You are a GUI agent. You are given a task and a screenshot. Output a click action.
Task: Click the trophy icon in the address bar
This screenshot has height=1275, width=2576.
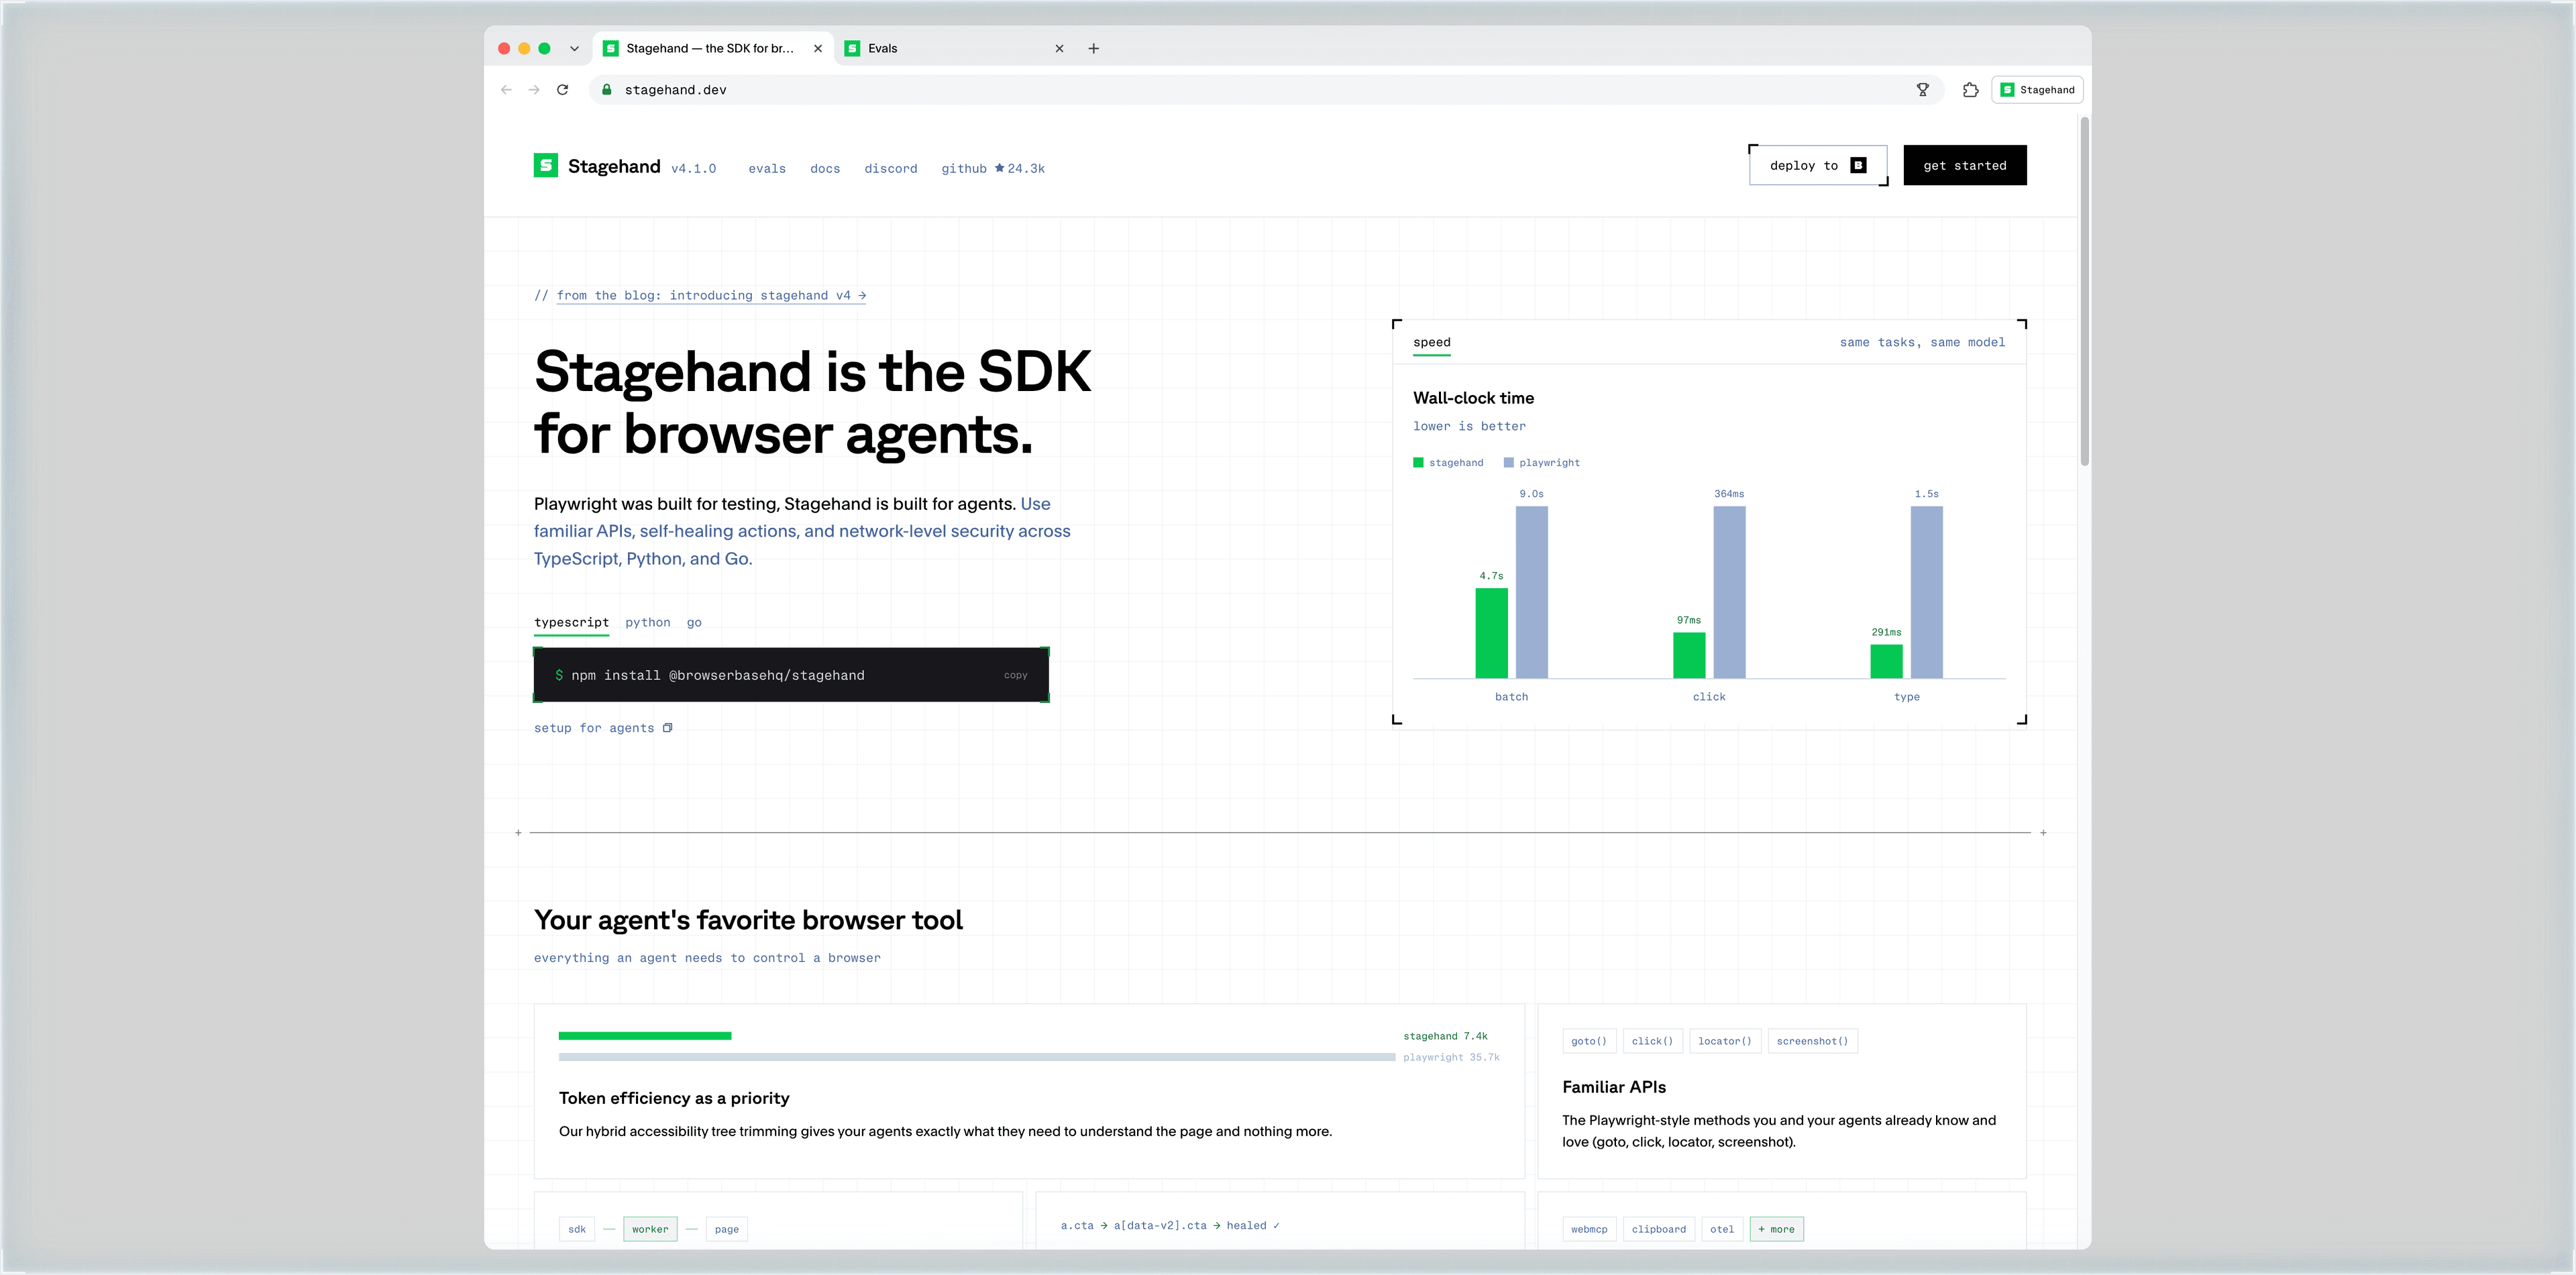coord(1922,90)
